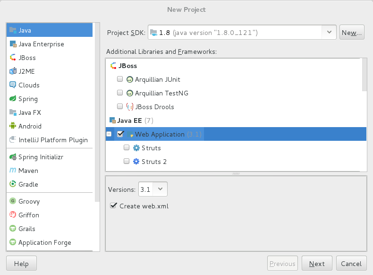Click the frameworks list vertical scrollbar
The width and height of the screenshot is (373, 275).
tap(365, 75)
